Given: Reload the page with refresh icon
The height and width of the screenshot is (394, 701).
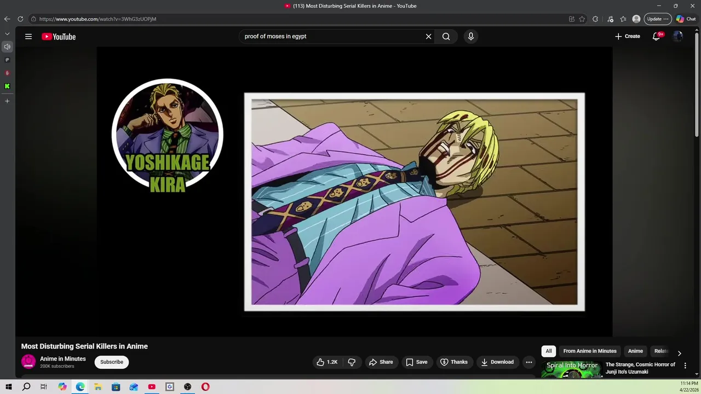Looking at the screenshot, I should point(20,19).
